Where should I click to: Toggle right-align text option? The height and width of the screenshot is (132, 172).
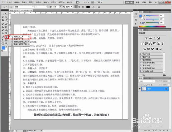click(83, 7)
